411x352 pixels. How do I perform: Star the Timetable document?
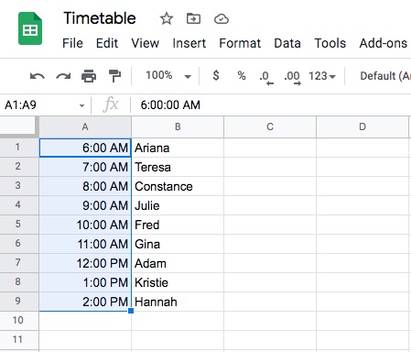click(x=167, y=18)
